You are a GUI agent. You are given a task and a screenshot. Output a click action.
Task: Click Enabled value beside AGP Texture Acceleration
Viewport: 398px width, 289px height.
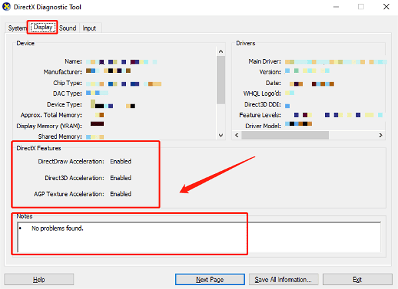(x=121, y=194)
